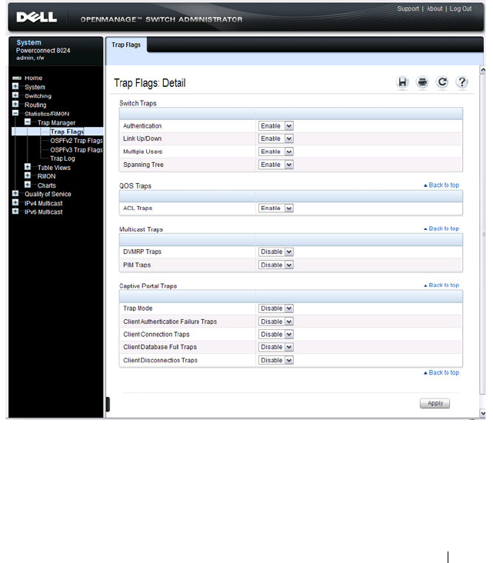Click the scrollbar down arrow

pos(483,413)
